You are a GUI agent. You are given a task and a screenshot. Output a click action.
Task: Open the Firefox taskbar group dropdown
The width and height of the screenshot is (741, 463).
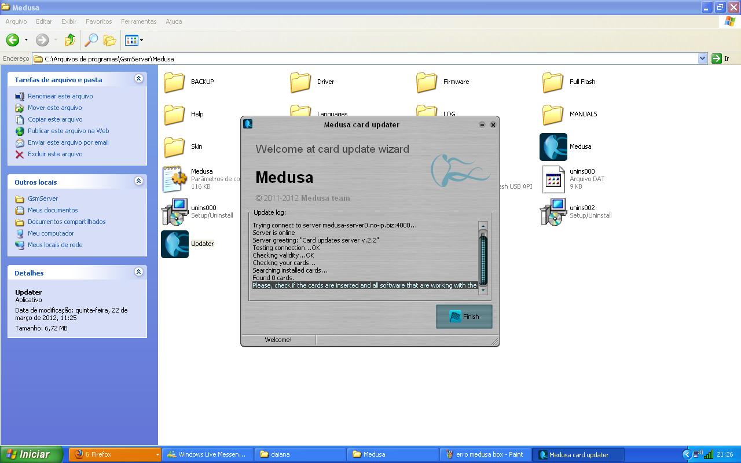coord(157,455)
